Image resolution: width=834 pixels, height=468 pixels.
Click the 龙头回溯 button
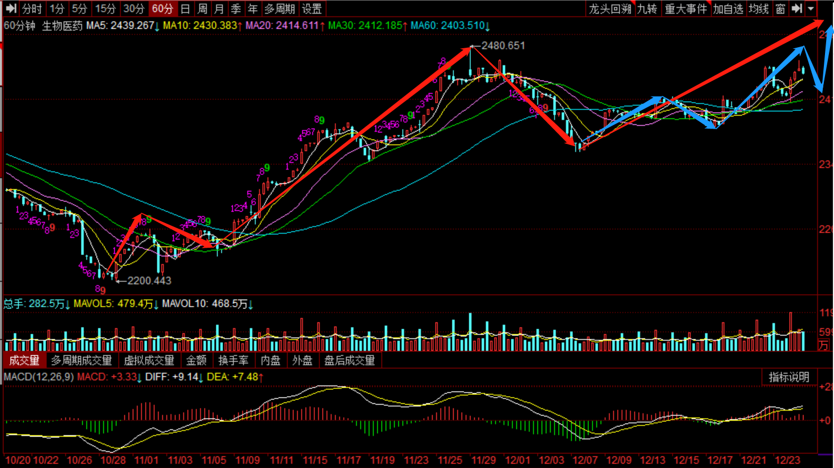(x=610, y=8)
